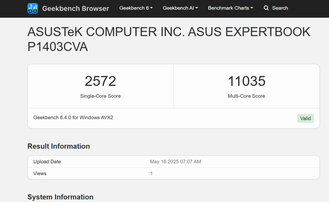Open the Geekbench AI dropdown menu
329x202 pixels.
coord(180,8)
